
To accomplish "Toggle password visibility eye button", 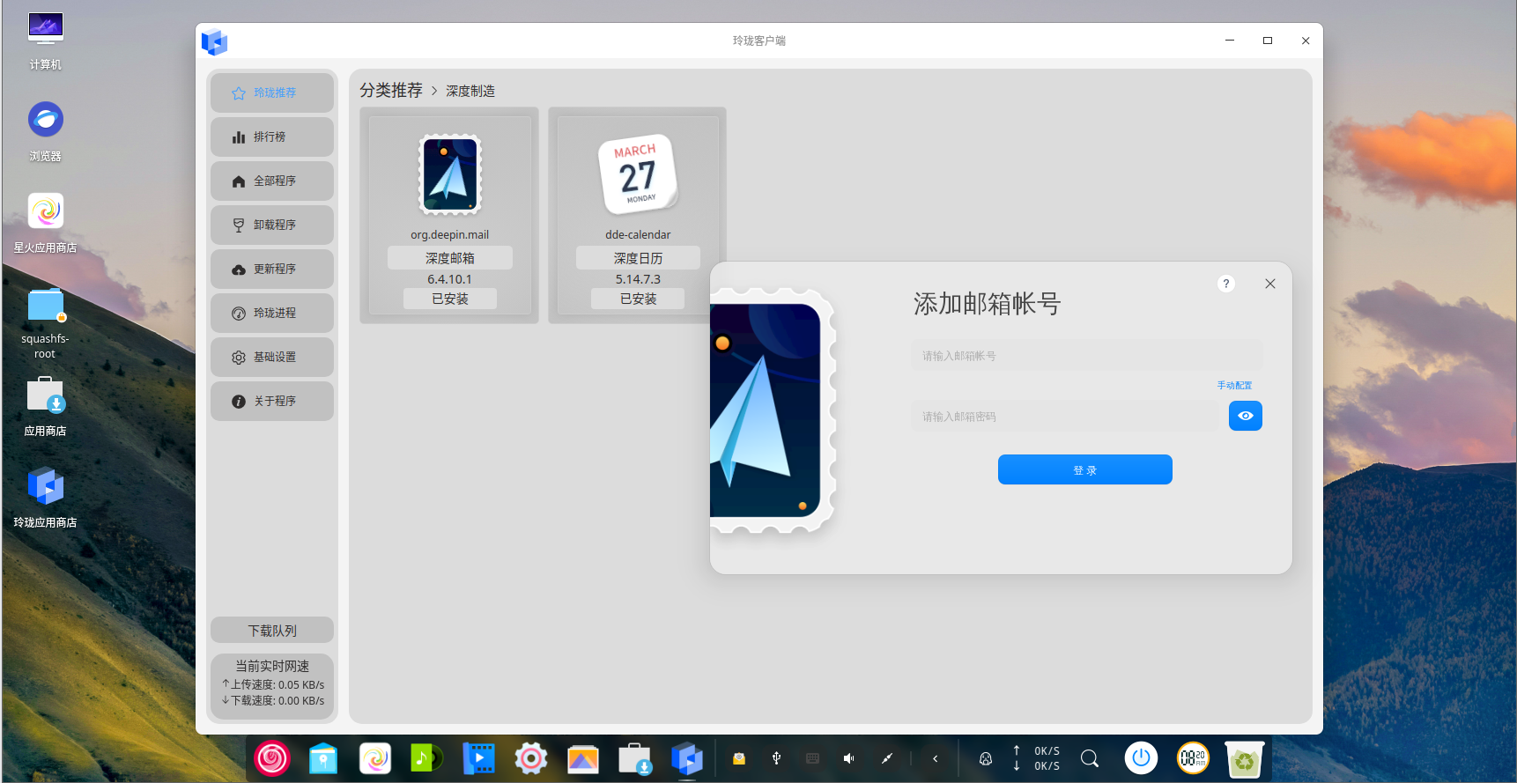I will 1246,416.
